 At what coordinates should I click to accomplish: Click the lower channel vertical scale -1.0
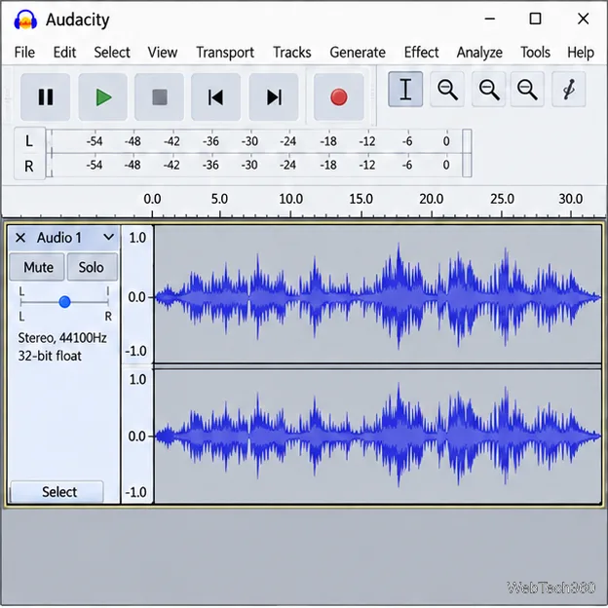pyautogui.click(x=136, y=492)
